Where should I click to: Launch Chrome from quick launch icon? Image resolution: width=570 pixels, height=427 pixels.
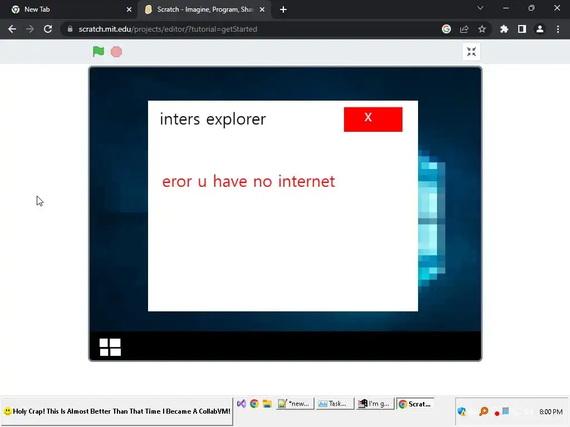click(x=254, y=404)
